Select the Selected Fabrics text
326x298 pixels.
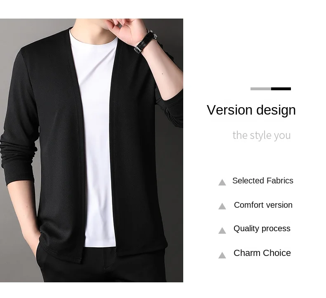pyautogui.click(x=263, y=181)
